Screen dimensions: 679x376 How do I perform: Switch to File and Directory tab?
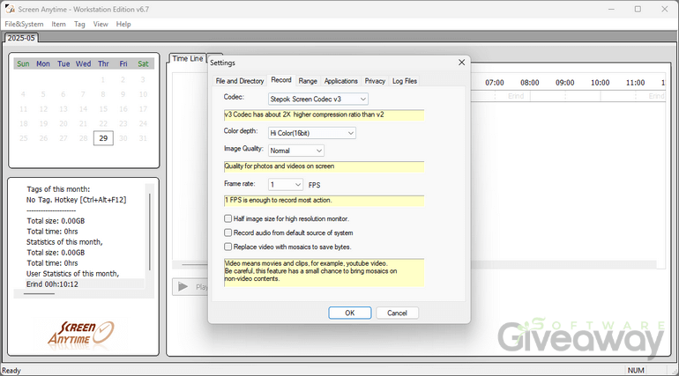(x=240, y=81)
